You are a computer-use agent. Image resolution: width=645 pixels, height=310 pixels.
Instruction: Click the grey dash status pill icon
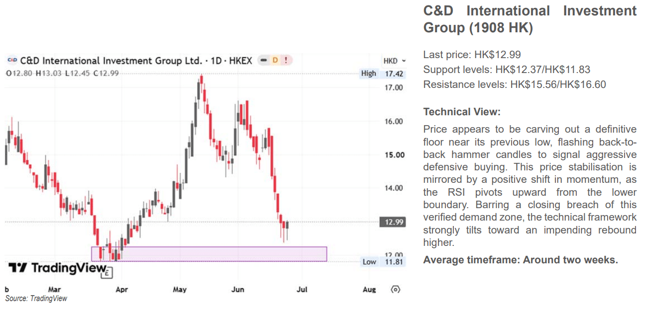click(x=264, y=61)
